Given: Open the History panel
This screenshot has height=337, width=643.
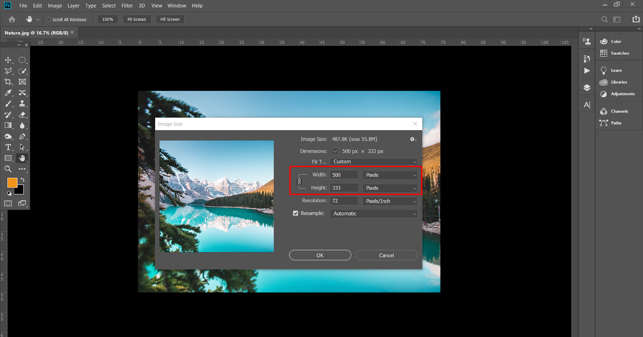Looking at the screenshot, I should [587, 59].
